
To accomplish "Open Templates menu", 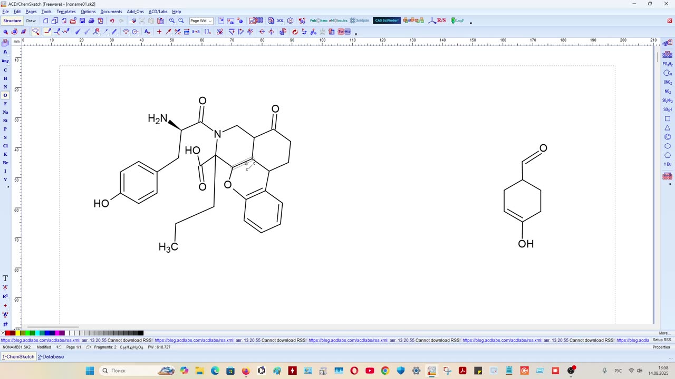I will coord(66,11).
